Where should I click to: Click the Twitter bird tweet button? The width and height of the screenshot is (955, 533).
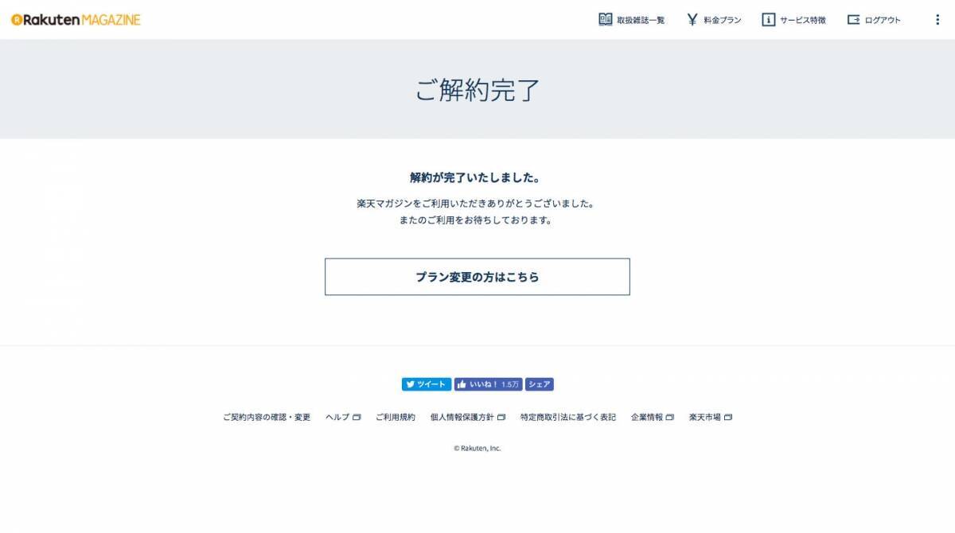click(x=427, y=384)
